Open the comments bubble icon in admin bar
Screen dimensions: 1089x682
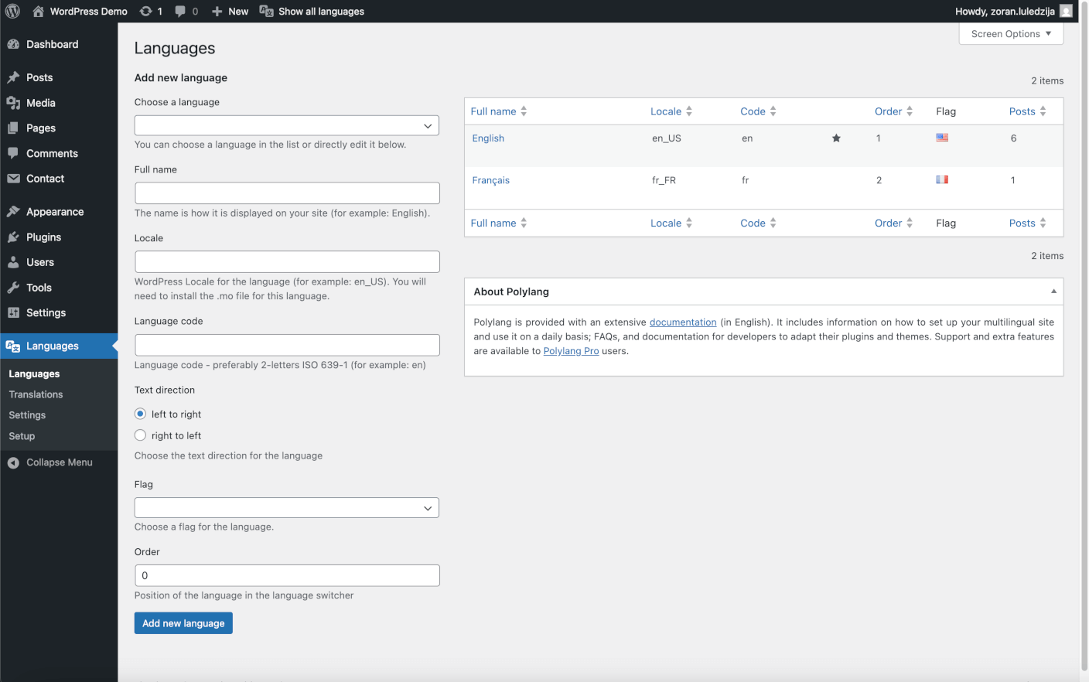click(x=180, y=11)
